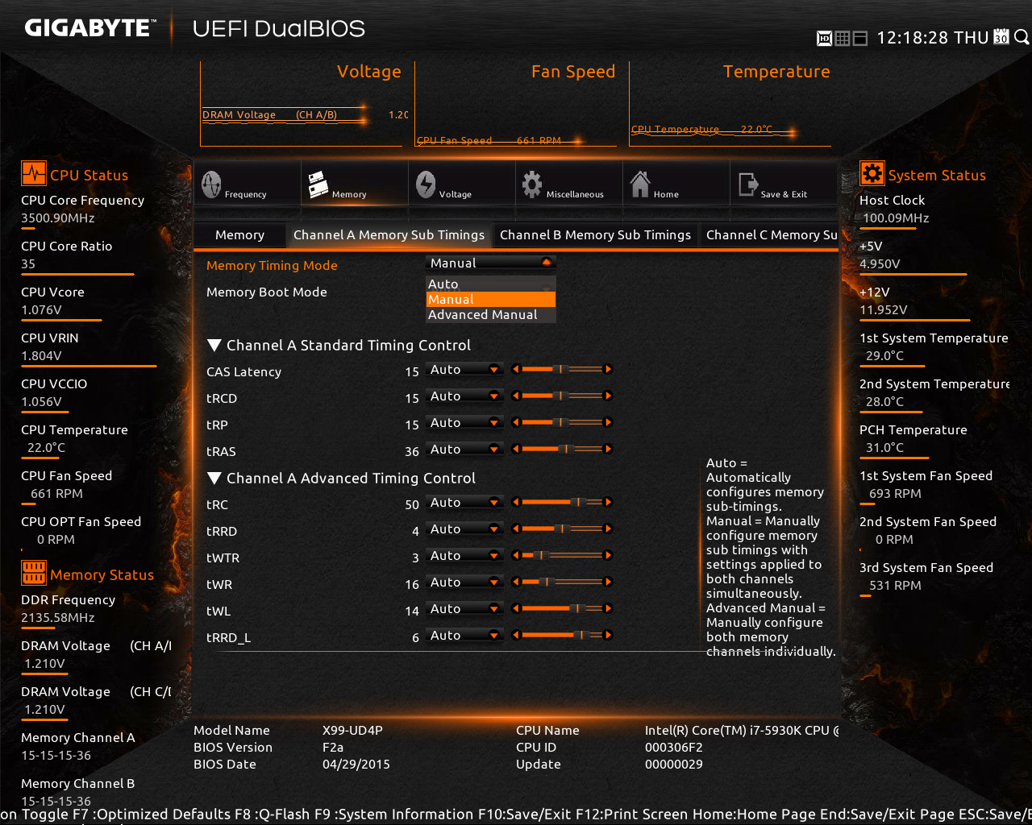Open the Miscellaneous gear icon
Viewport: 1032px width, 825px height.
[x=532, y=184]
